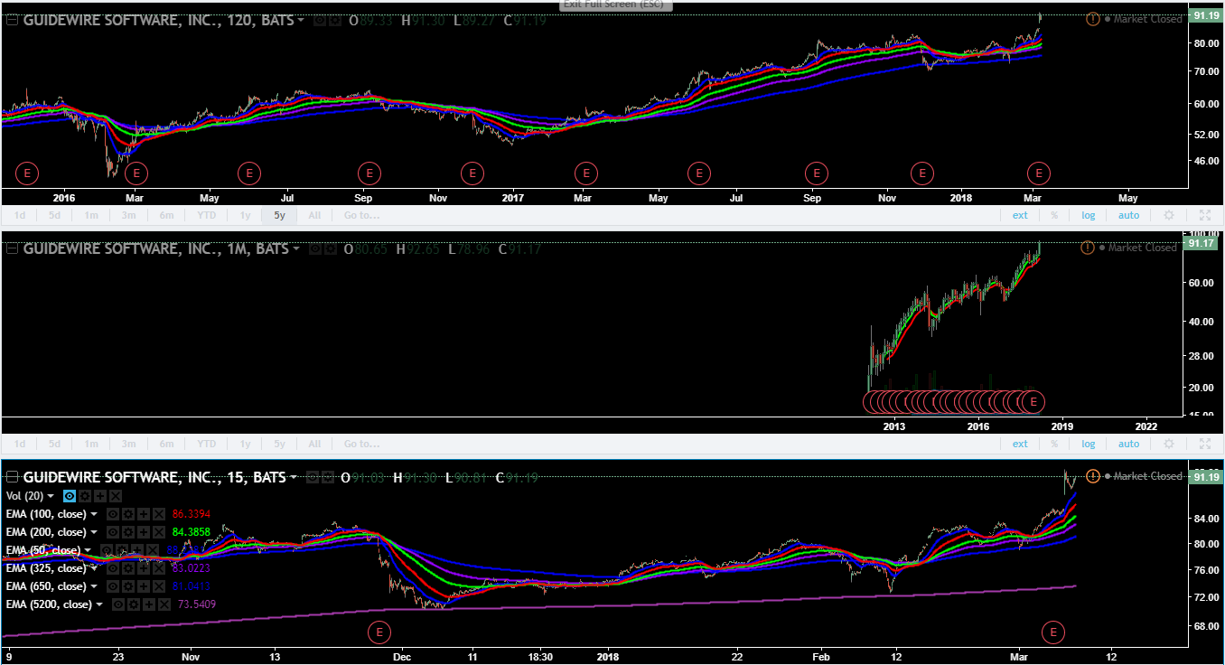Click Market Closed warning icon on 15 chart
Image resolution: width=1225 pixels, height=665 pixels.
click(1093, 476)
